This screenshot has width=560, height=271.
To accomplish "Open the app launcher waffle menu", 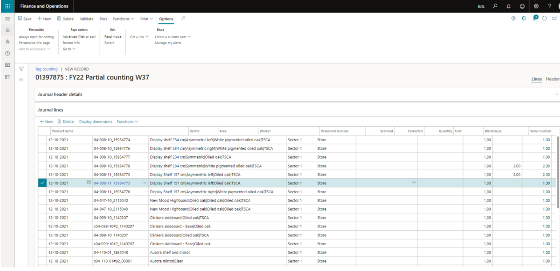I will pos(7,6).
